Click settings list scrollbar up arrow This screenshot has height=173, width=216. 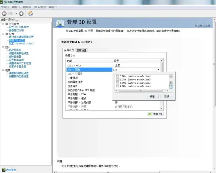click(x=162, y=60)
